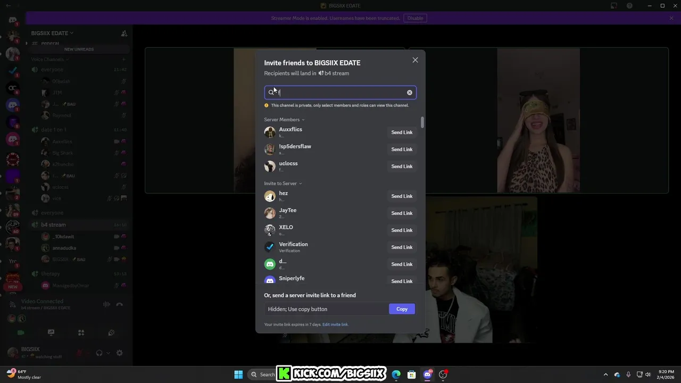The image size is (681, 383).
Task: Send Link to XELO
Action: (x=402, y=230)
